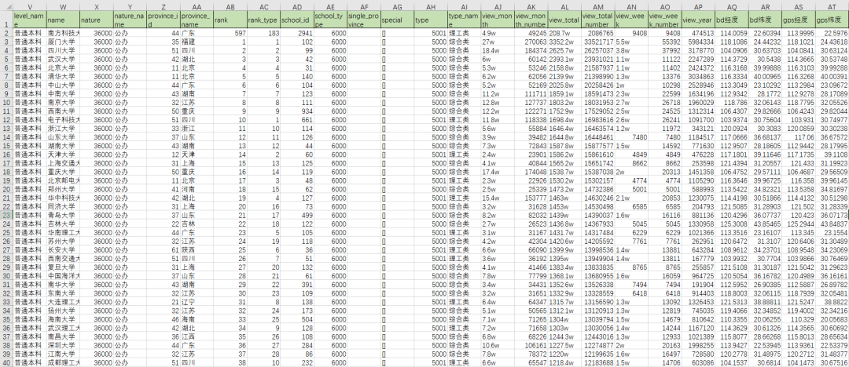Screen dimensions: 849x367
Task: Click the gps纬度 header cell
Action: [832, 20]
